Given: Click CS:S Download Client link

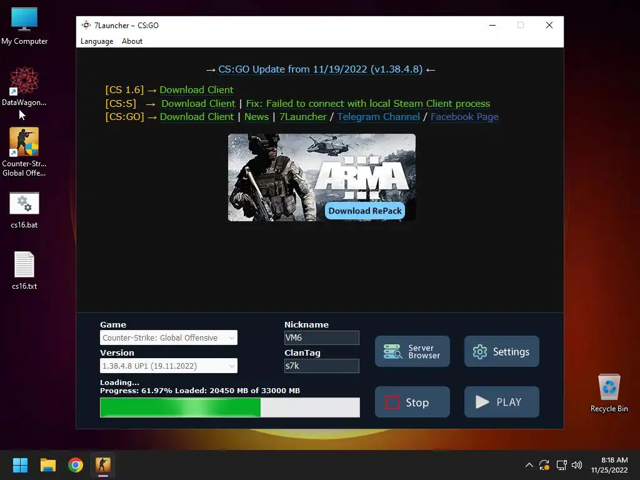Looking at the screenshot, I should (198, 104).
